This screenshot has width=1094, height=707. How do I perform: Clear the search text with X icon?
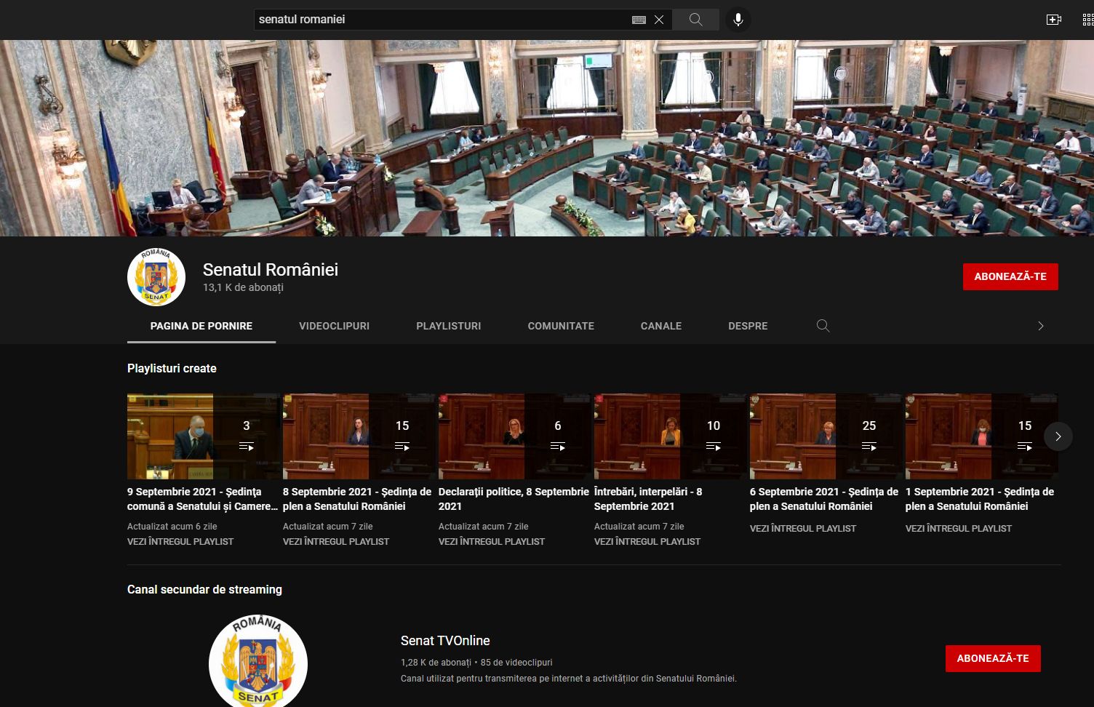(659, 20)
